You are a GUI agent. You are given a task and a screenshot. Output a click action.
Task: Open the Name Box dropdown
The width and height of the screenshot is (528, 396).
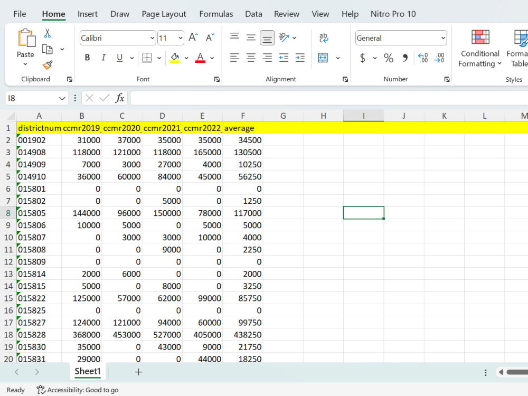(x=62, y=98)
